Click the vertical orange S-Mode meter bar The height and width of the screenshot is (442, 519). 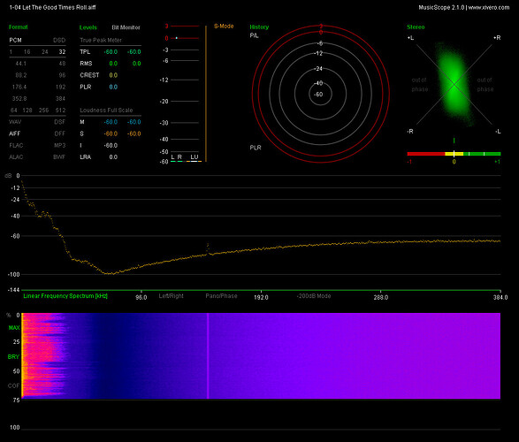click(x=206, y=94)
